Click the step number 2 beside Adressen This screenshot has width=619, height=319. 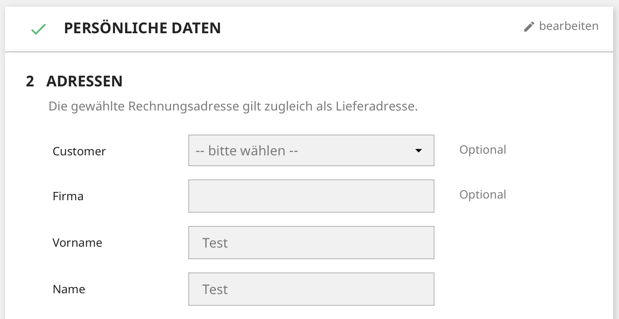point(30,81)
